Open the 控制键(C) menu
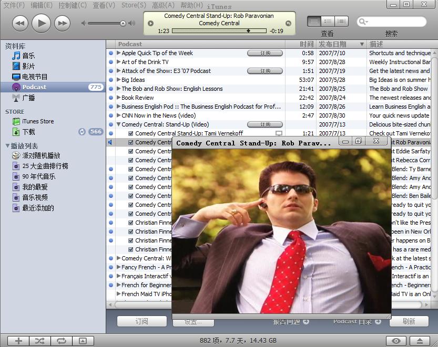The image size is (438, 347). click(x=73, y=5)
